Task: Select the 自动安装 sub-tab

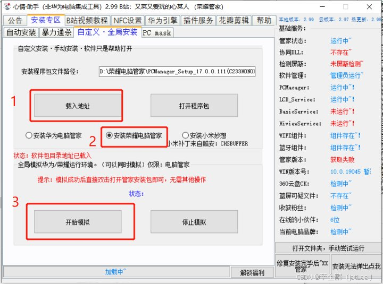Action: [x=21, y=32]
